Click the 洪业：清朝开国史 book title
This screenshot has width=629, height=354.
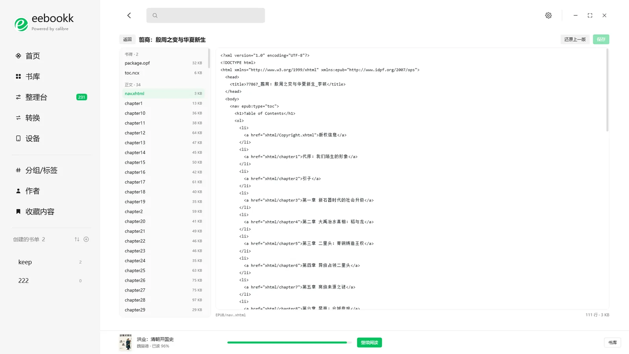tap(155, 339)
